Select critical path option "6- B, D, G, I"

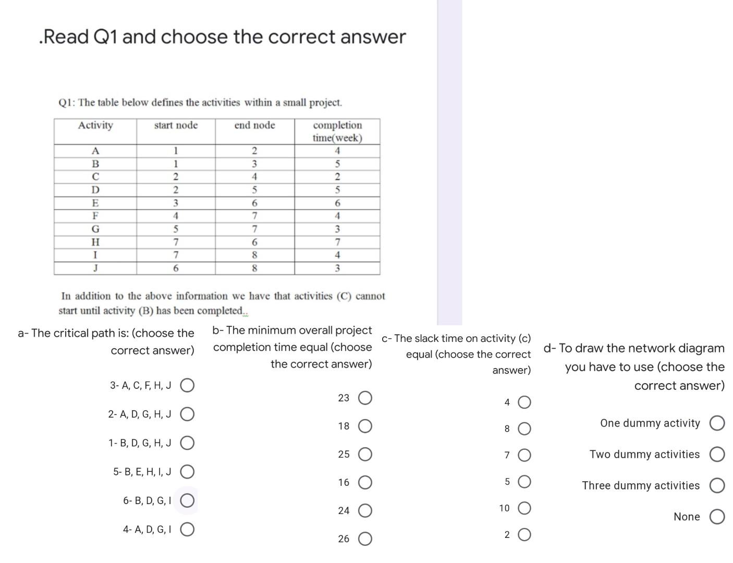coord(186,501)
